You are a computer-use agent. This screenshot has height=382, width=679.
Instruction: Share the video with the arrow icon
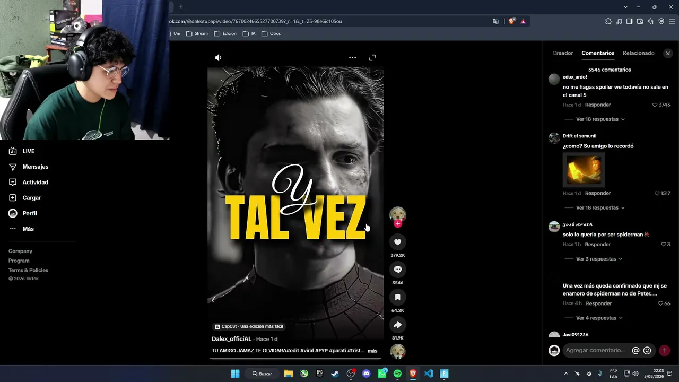pos(398,325)
